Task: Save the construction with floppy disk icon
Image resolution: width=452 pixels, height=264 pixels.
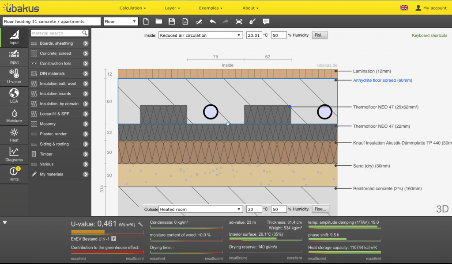Action: (172, 21)
